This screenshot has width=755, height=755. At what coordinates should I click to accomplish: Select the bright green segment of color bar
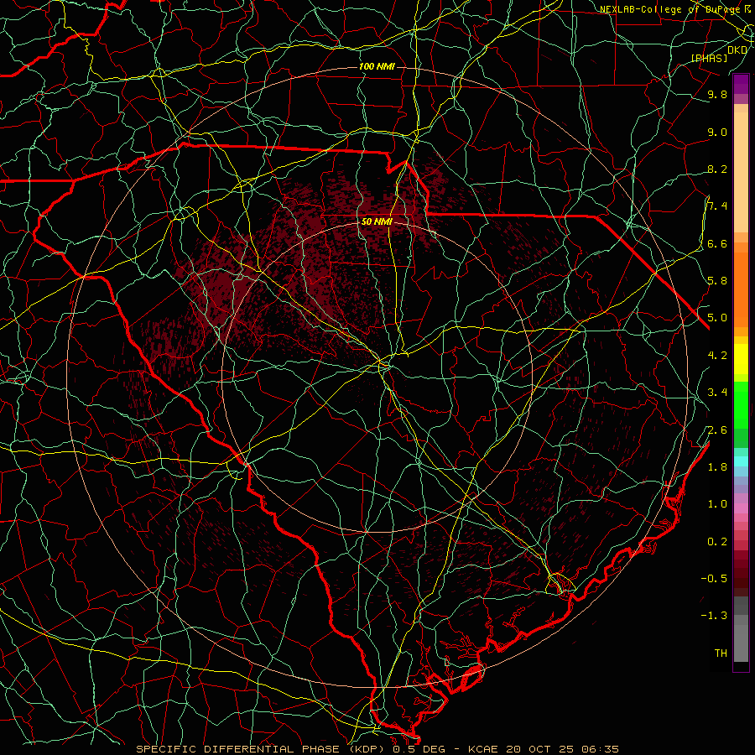(741, 404)
